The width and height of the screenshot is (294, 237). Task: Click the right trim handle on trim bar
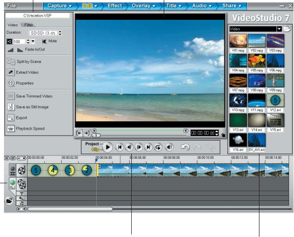(185, 131)
